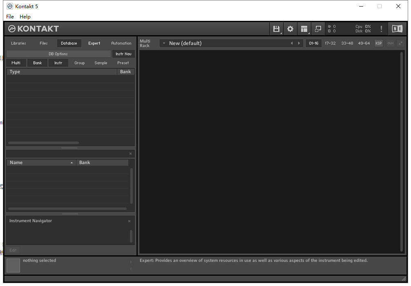Click the window resize grip corner
411x286 pixels.
coord(404,279)
